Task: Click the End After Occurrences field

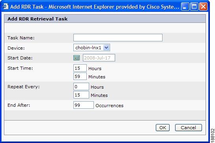Action: pos(84,105)
